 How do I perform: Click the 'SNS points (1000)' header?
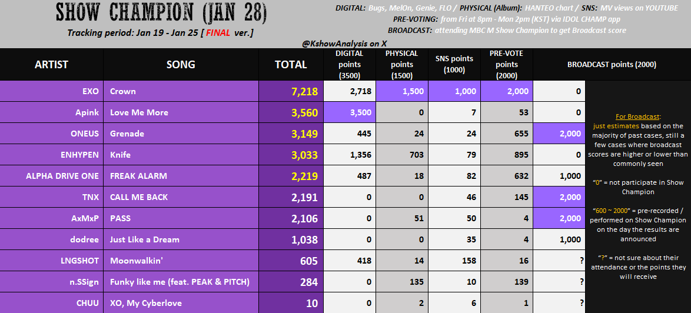point(454,64)
